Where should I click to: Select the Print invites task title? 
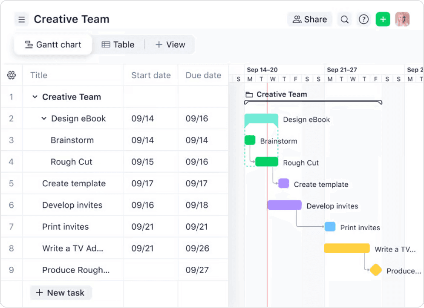click(66, 226)
